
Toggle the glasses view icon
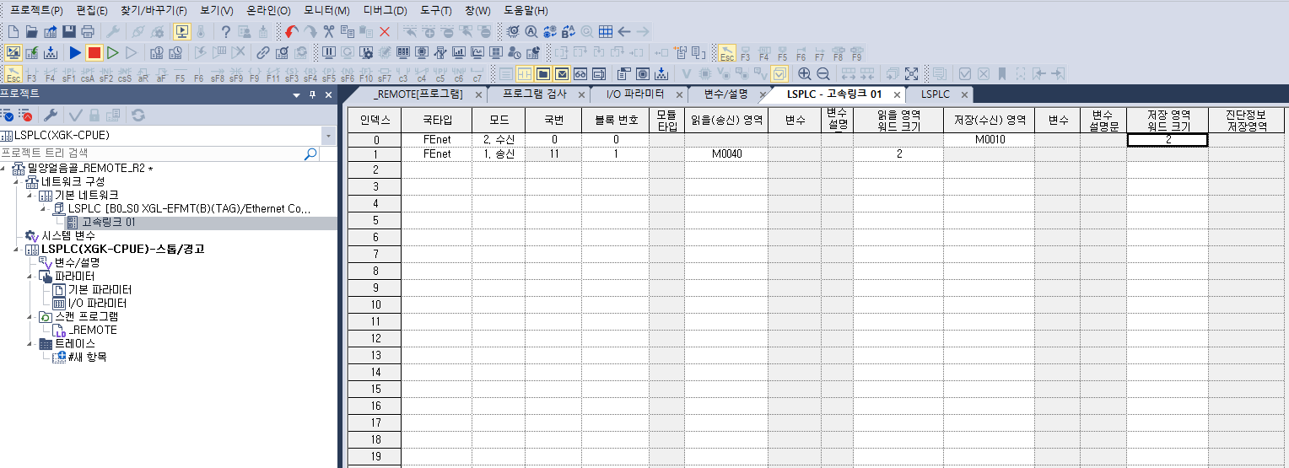tap(580, 74)
